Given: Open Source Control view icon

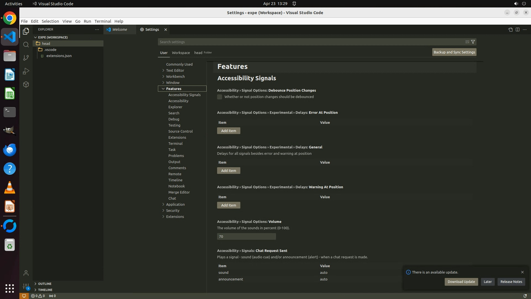Looking at the screenshot, I should 26,58.
